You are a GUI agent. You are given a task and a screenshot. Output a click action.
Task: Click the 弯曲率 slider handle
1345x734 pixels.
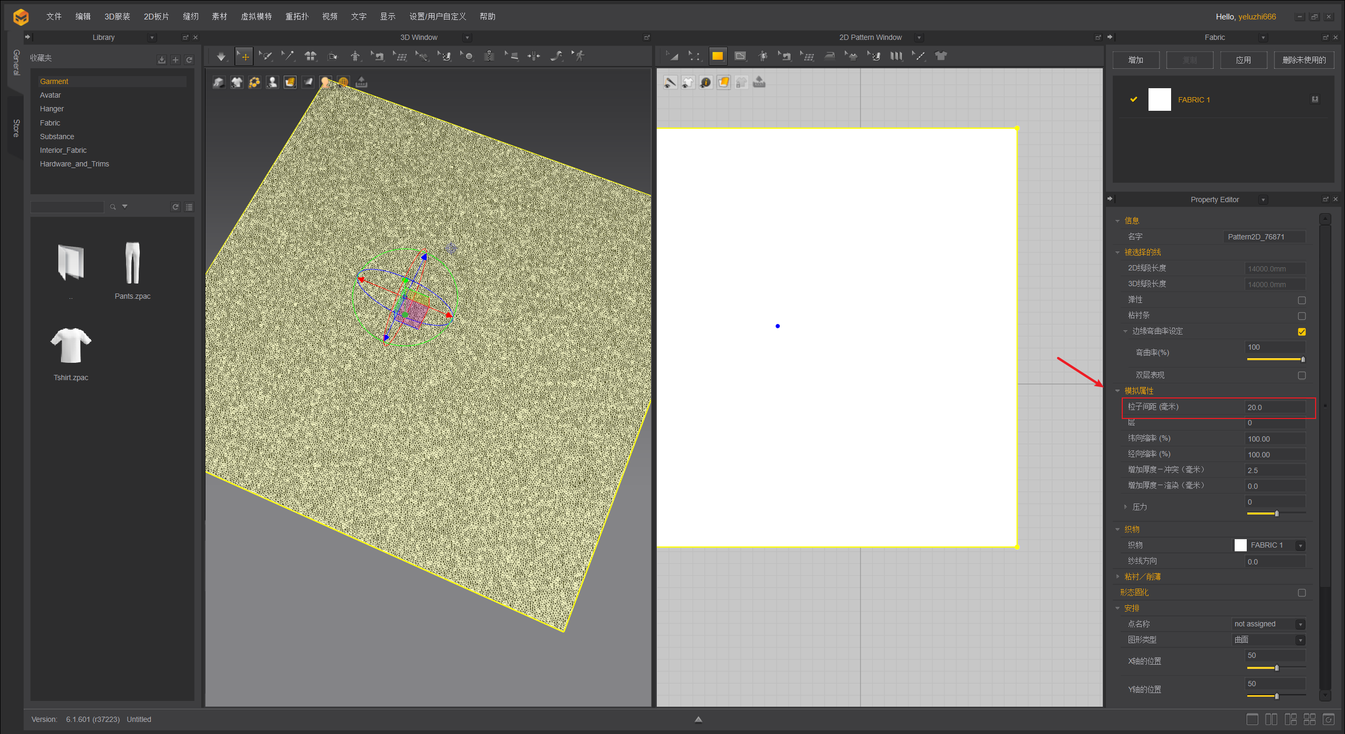pyautogui.click(x=1302, y=360)
